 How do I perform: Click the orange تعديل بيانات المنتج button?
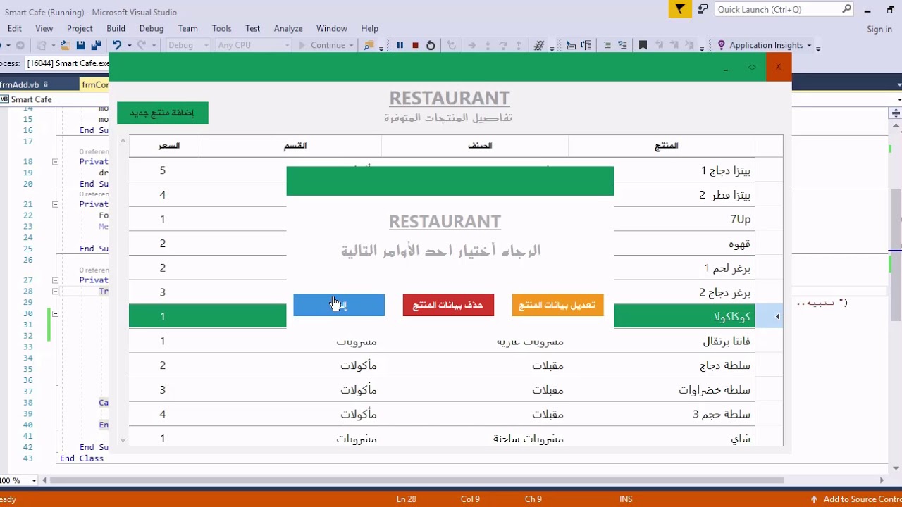(x=557, y=305)
